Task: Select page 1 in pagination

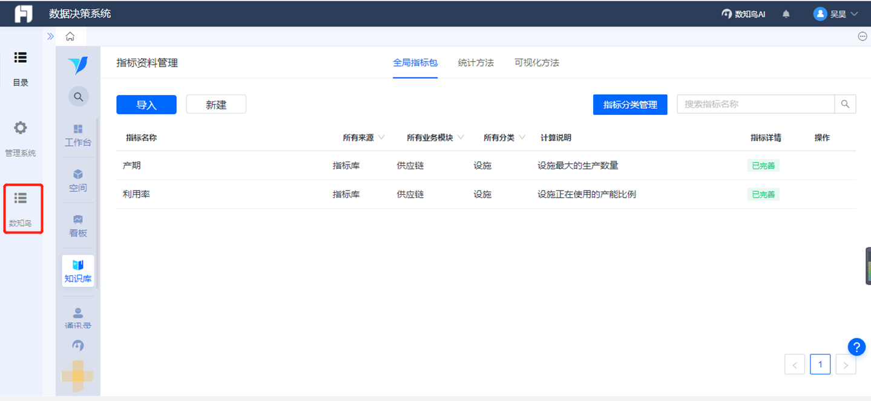Action: 820,365
